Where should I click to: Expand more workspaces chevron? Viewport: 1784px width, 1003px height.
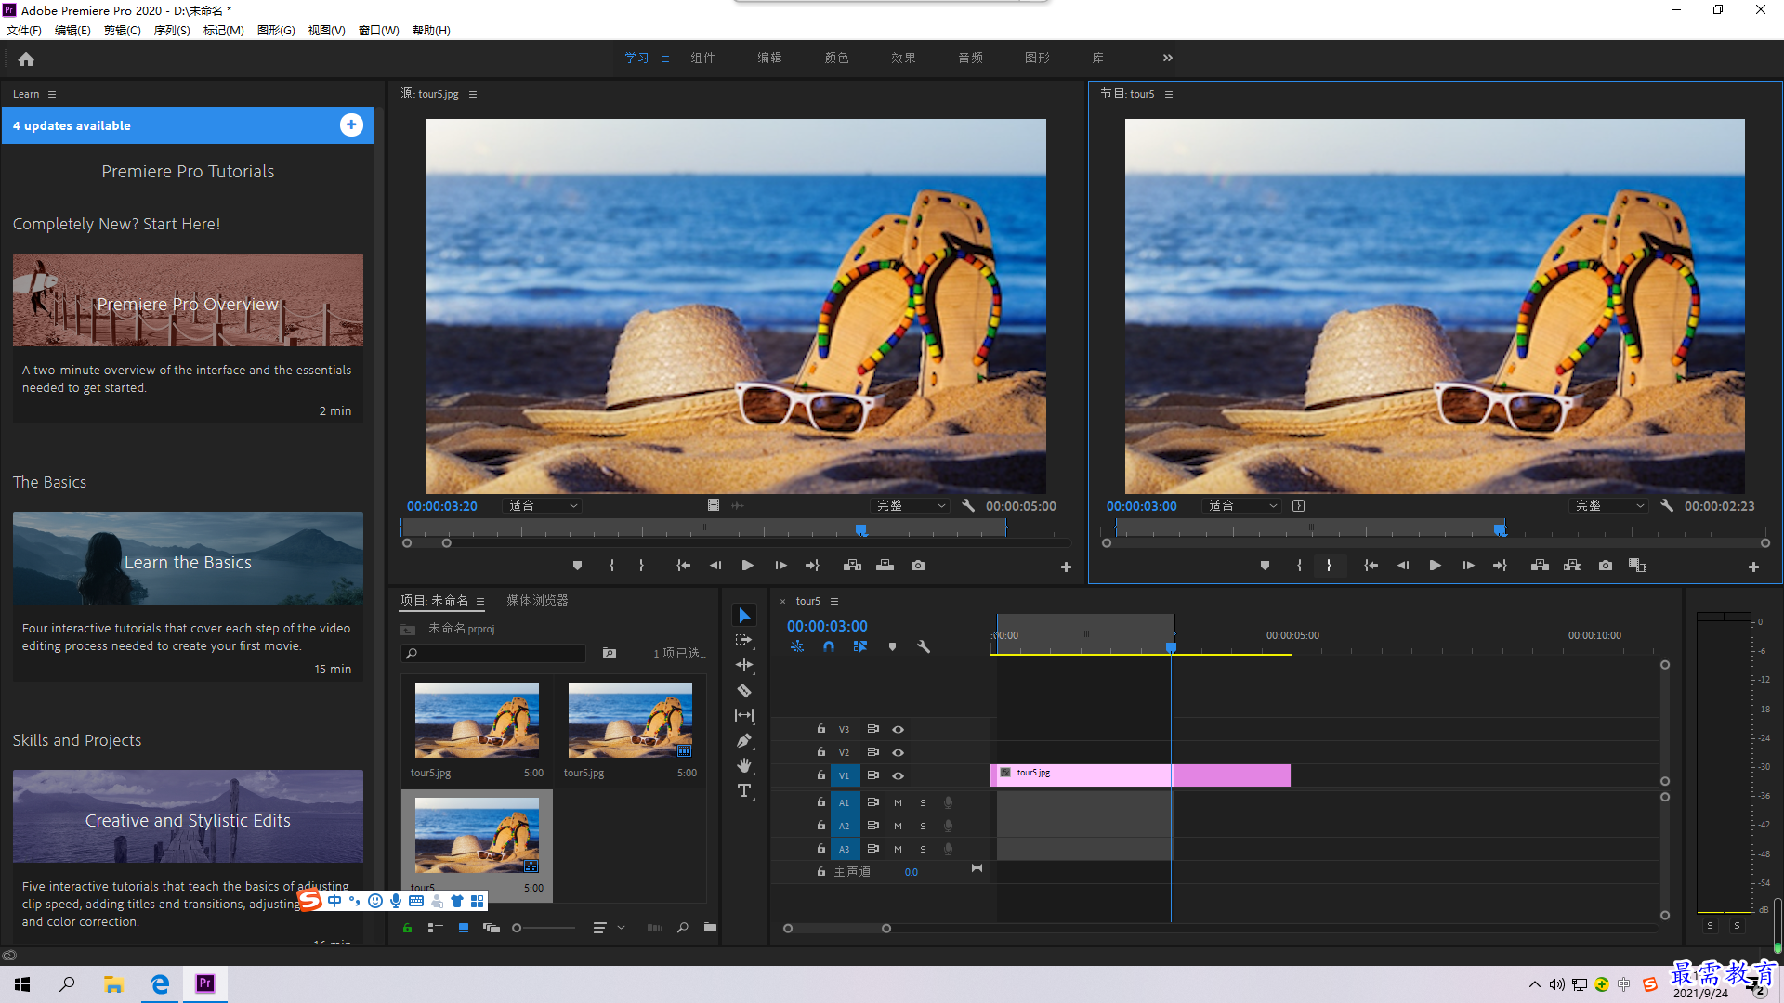(x=1168, y=58)
